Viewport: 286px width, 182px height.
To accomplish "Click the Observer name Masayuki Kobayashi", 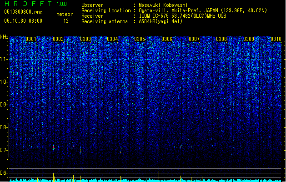I will [163, 5].
